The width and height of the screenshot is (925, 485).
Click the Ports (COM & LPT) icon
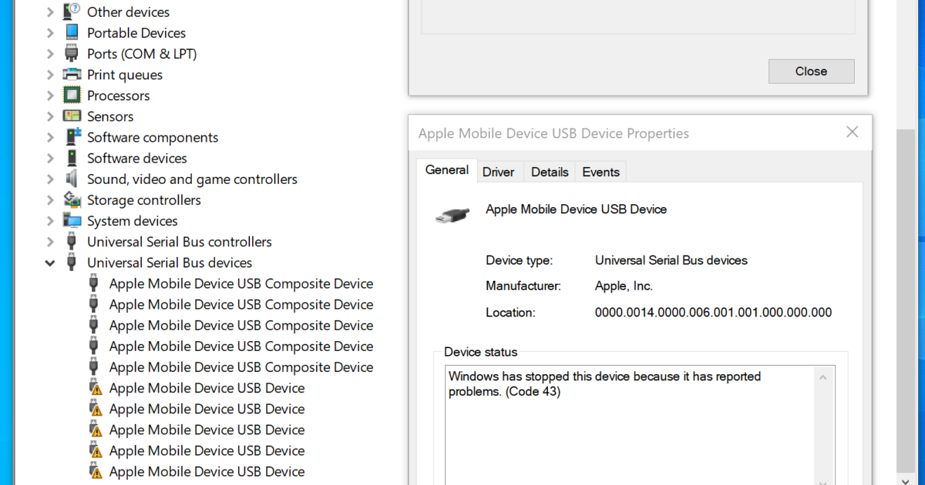(x=71, y=53)
